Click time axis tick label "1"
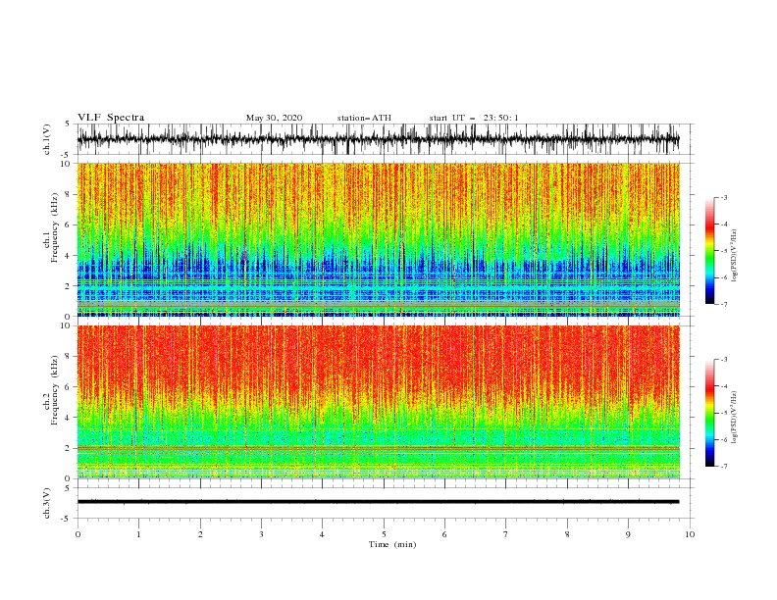 point(138,534)
